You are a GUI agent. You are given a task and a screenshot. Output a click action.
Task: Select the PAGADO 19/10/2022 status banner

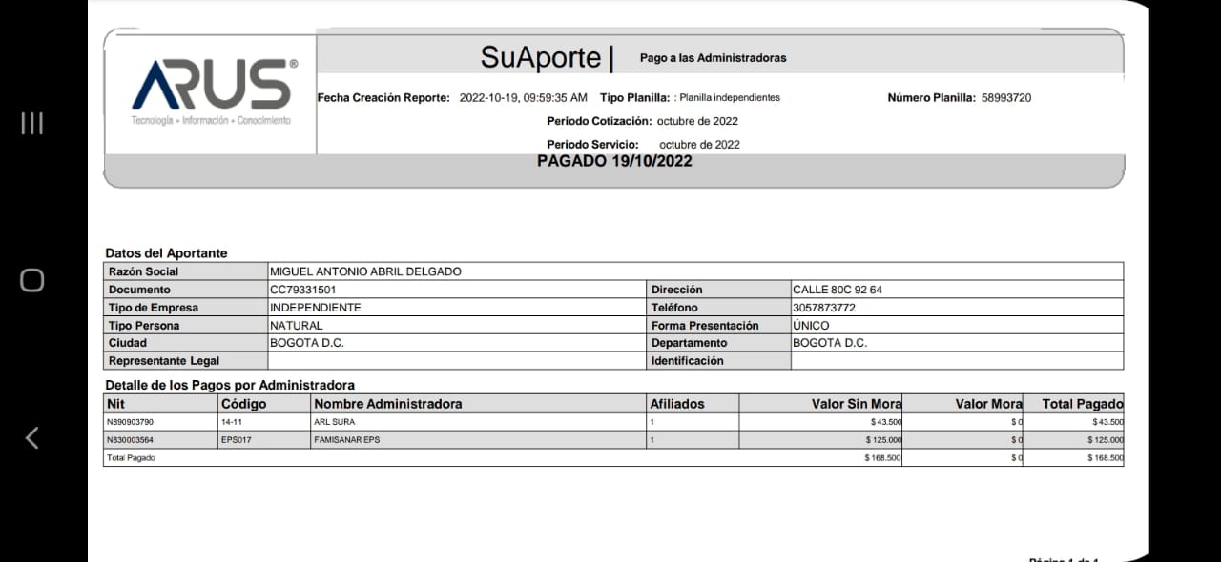click(x=614, y=161)
